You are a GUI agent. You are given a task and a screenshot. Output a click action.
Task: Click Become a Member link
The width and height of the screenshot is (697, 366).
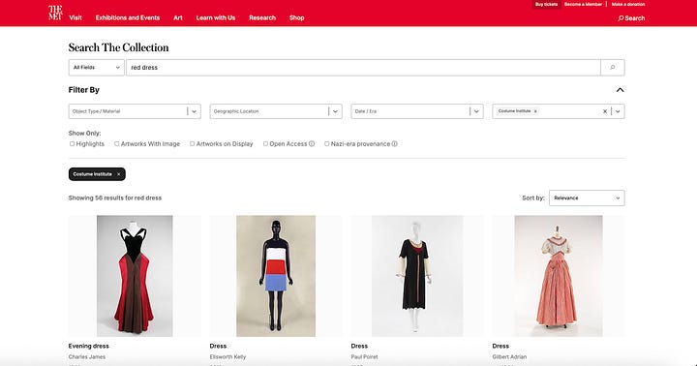coord(583,5)
